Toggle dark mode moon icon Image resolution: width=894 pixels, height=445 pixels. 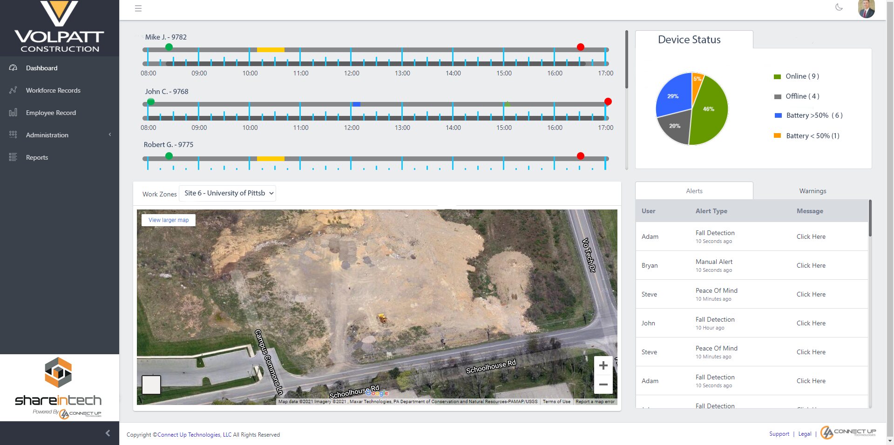(839, 7)
